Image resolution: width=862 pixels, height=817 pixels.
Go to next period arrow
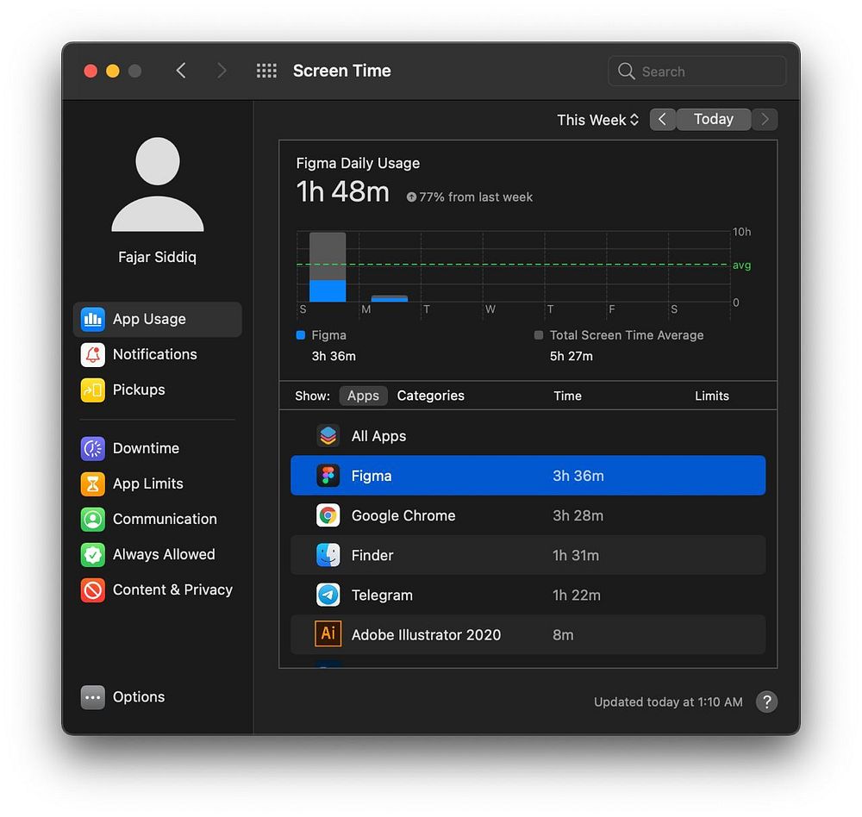[765, 119]
